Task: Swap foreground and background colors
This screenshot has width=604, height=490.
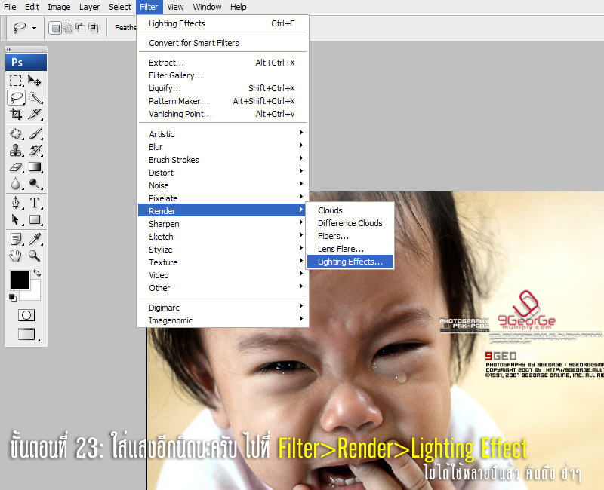Action: click(37, 273)
